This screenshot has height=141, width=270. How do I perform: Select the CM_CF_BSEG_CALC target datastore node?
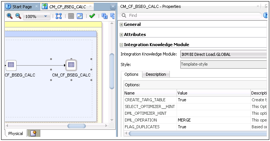pos(71,65)
